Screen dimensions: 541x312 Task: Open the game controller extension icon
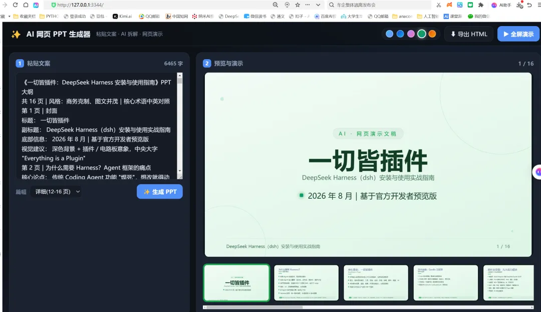tap(449, 5)
